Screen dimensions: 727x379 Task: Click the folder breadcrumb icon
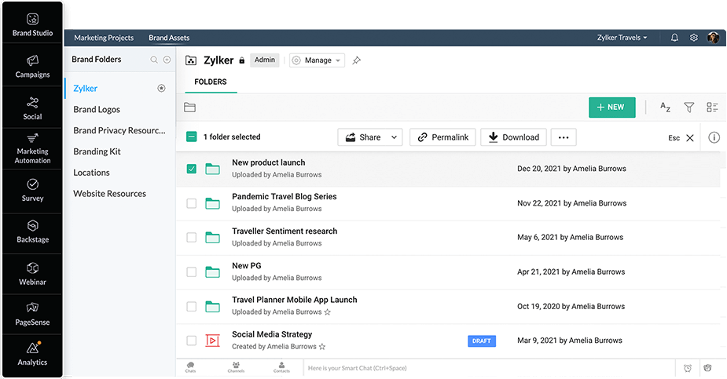point(189,108)
